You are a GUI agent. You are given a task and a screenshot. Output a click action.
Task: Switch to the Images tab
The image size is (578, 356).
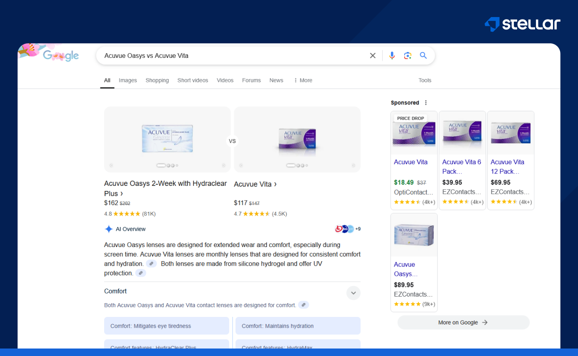point(128,80)
